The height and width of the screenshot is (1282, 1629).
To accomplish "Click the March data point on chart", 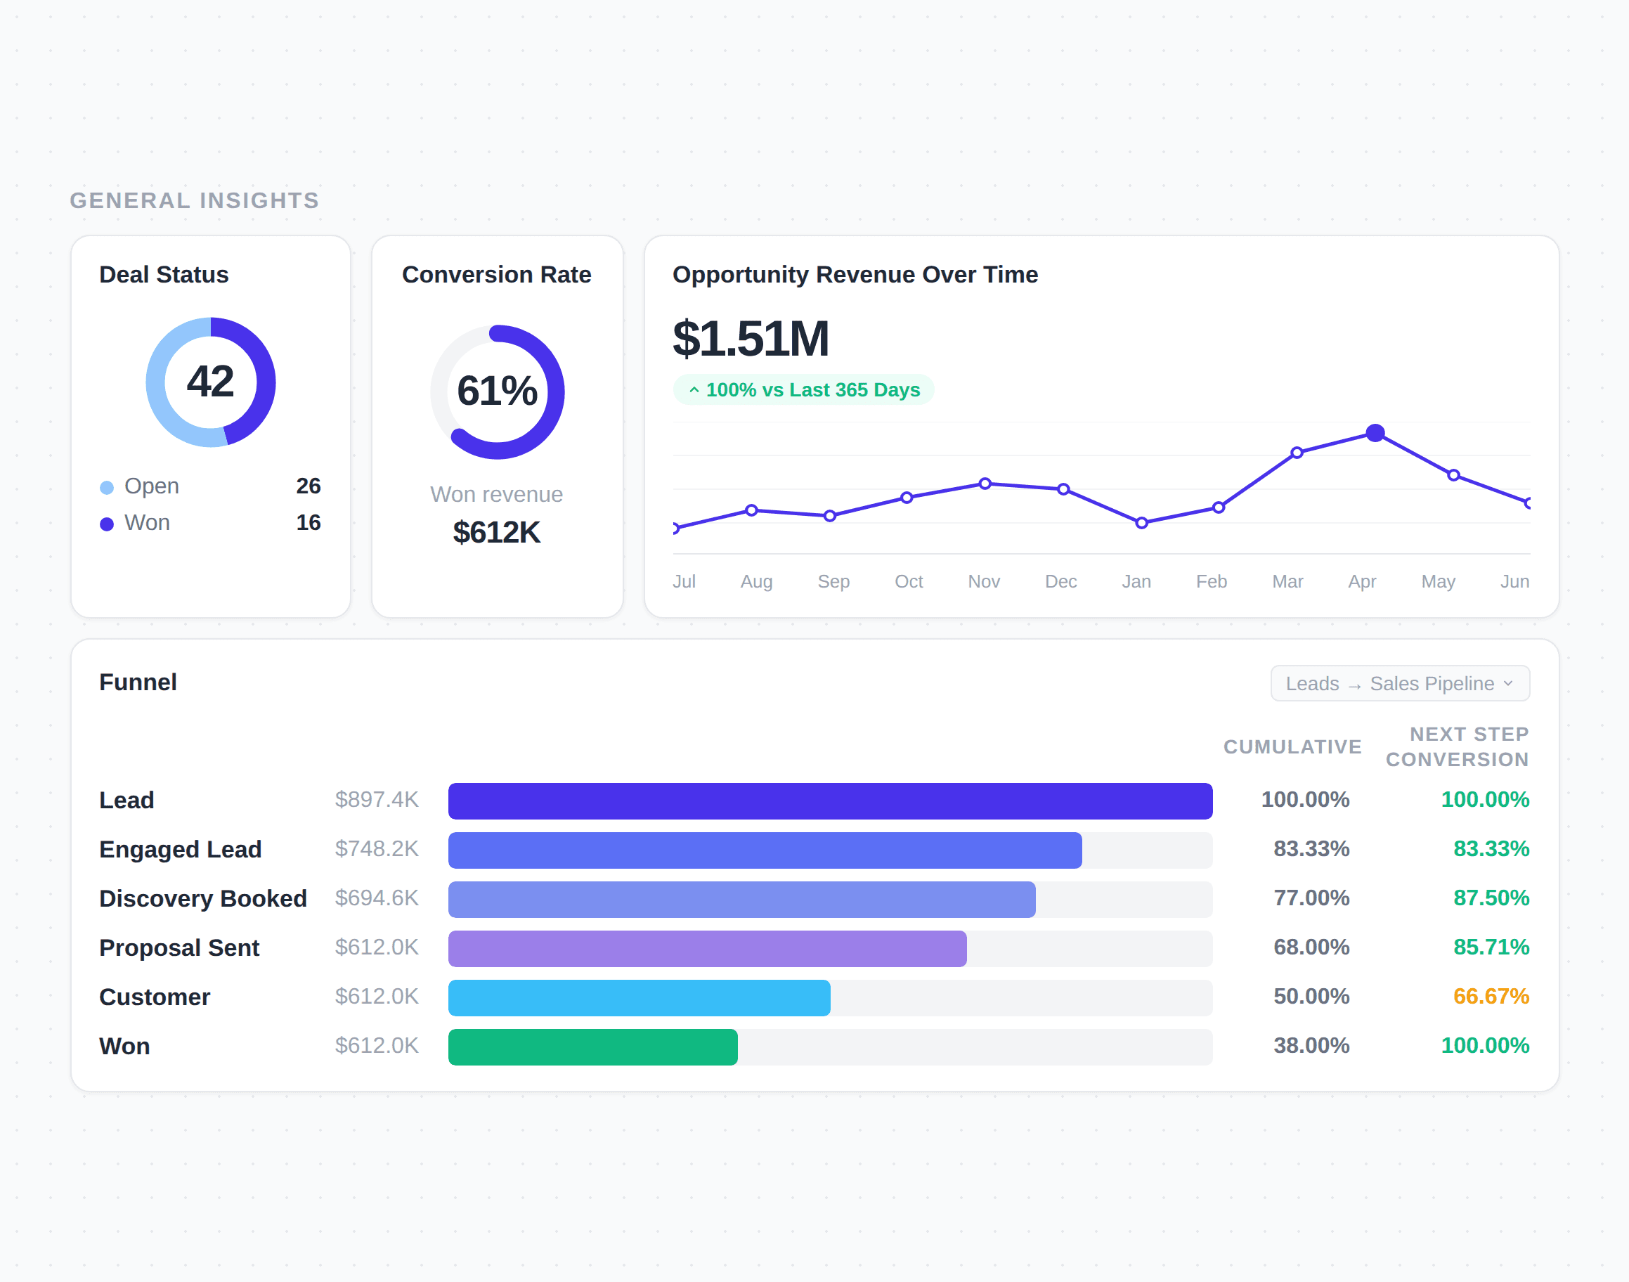I will click(x=1297, y=453).
